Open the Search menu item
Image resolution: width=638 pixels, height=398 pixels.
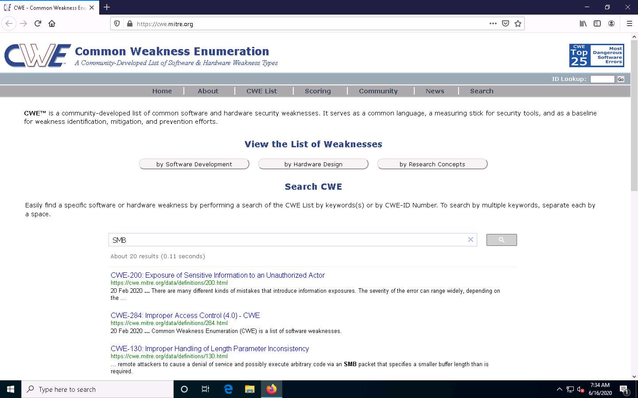point(482,91)
